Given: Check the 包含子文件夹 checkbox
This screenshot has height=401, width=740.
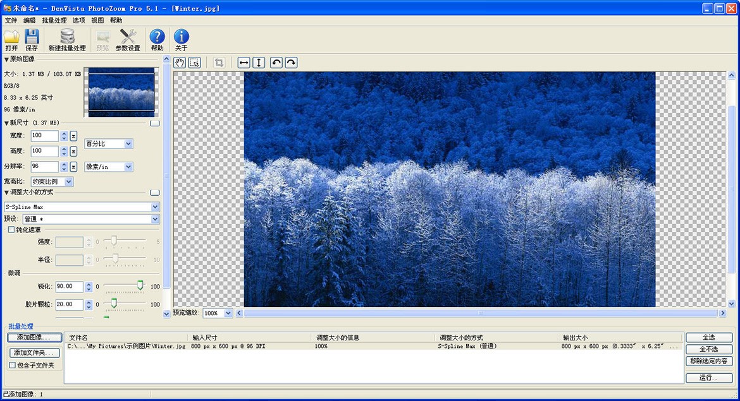Looking at the screenshot, I should click(x=12, y=365).
